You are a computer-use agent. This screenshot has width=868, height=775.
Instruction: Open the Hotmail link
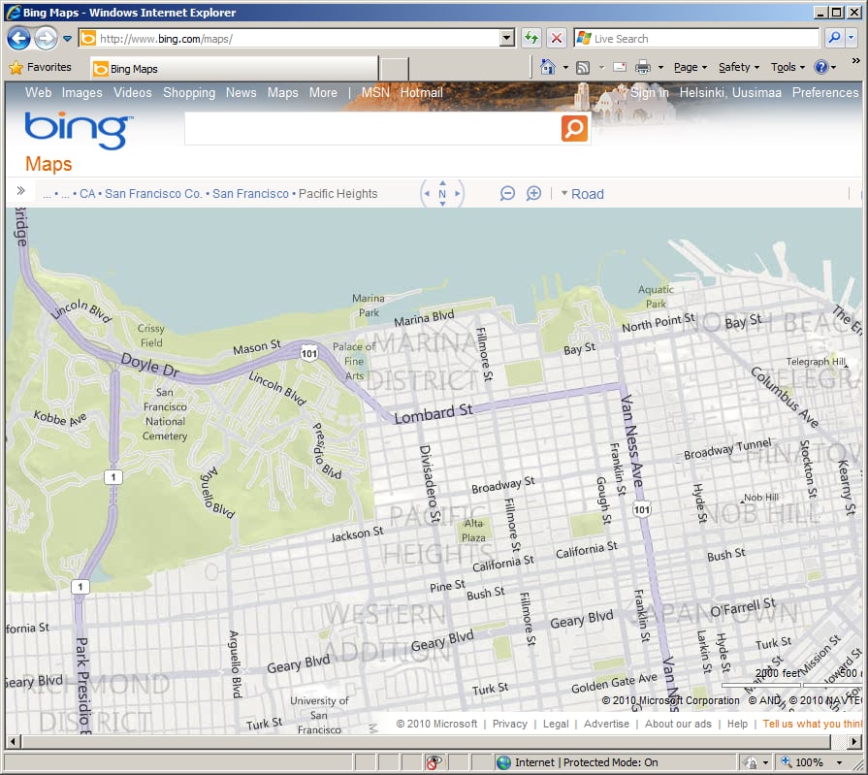pos(421,92)
